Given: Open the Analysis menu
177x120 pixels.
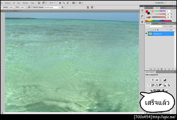Looking at the screenshot, I should pyautogui.click(x=8, y=3).
